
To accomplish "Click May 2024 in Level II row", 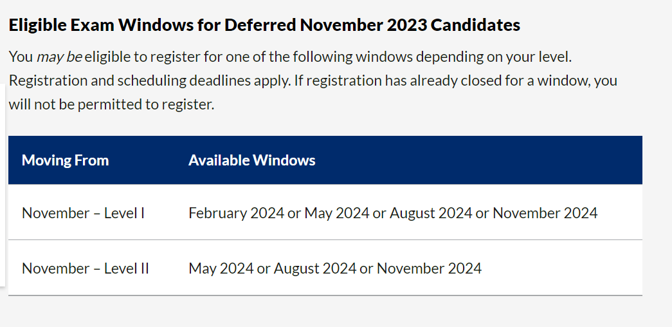I will point(221,268).
